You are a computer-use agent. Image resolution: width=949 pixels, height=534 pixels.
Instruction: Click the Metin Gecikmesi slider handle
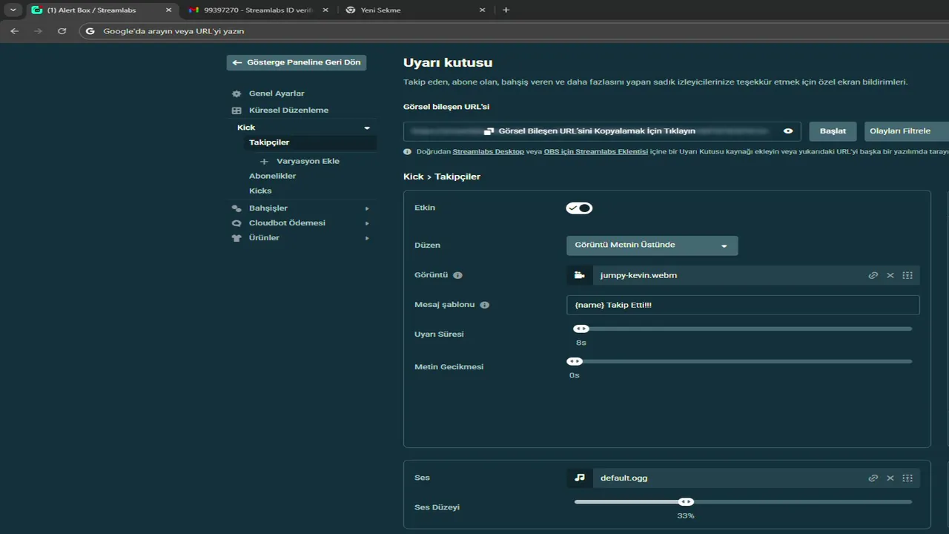(575, 361)
